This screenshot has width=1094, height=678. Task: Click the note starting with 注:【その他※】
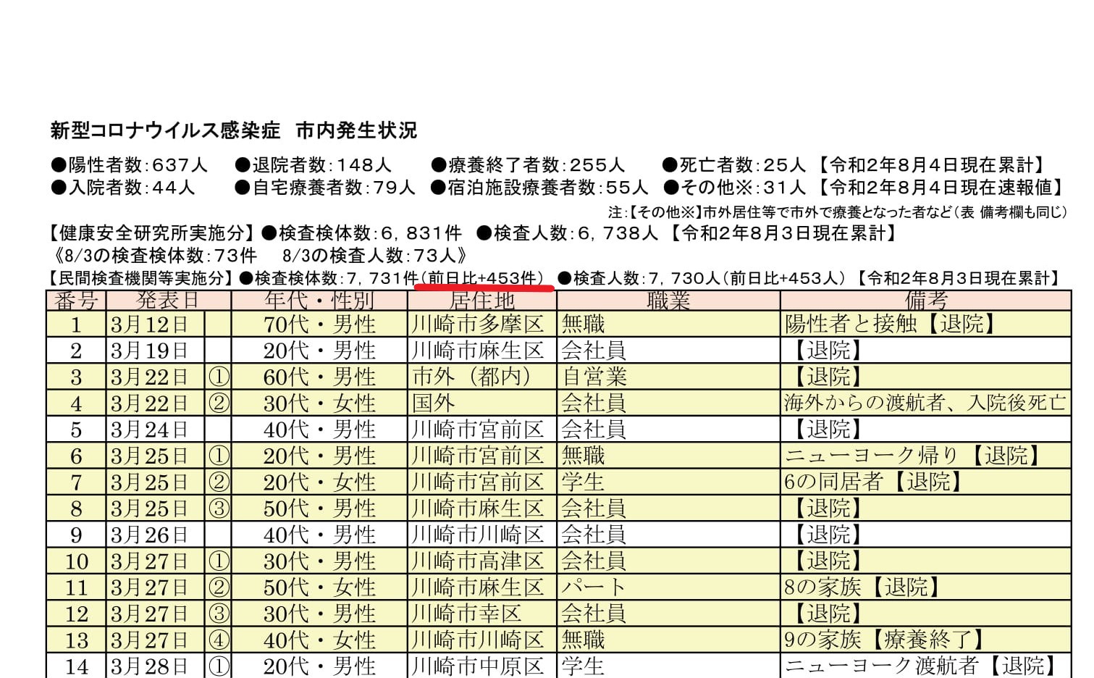point(838,212)
